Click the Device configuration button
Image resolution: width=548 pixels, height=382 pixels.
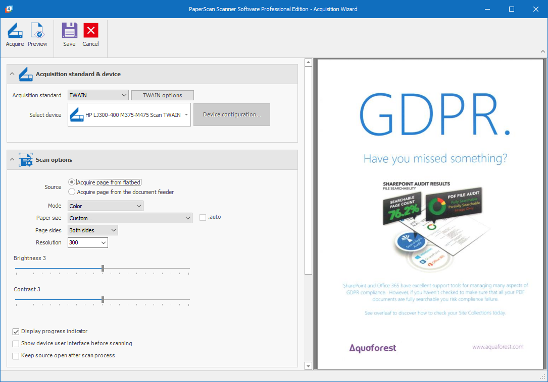pyautogui.click(x=232, y=114)
